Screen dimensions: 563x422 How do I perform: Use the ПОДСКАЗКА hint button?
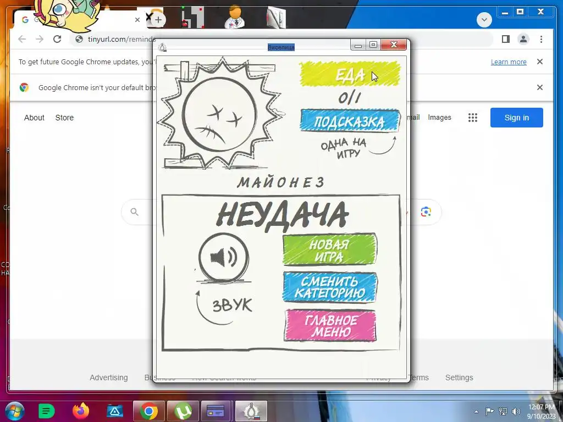[350, 121]
